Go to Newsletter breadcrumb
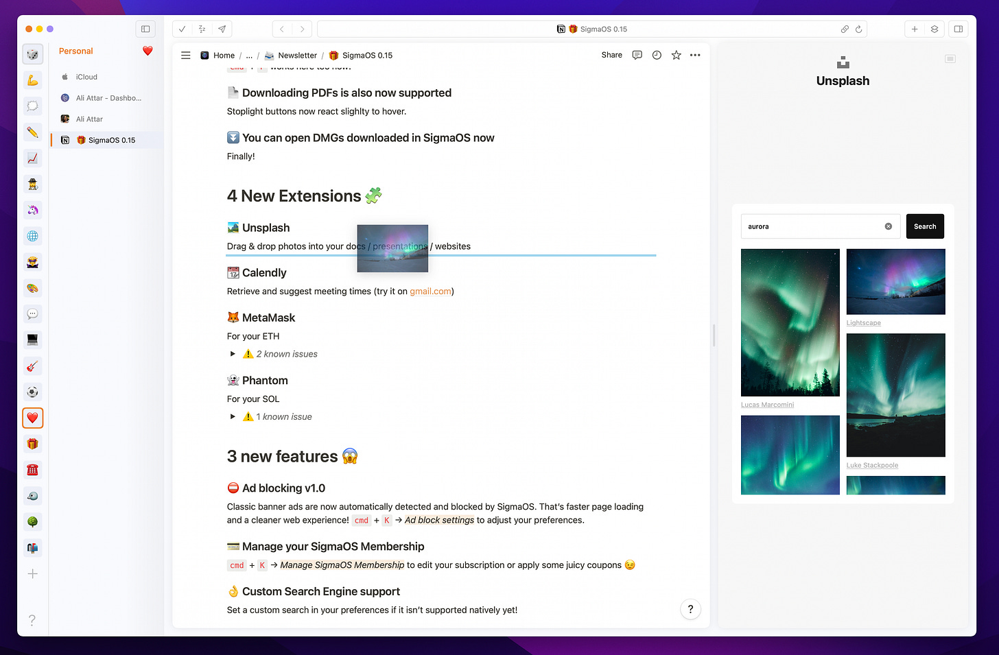This screenshot has width=999, height=655. pos(291,56)
